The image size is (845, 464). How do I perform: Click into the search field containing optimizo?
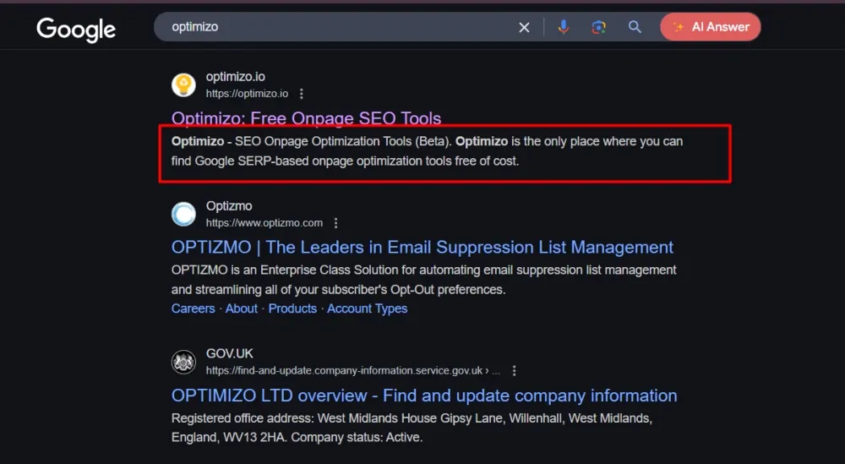(338, 27)
